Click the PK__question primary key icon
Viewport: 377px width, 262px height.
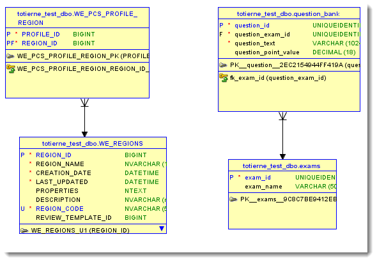(x=223, y=65)
